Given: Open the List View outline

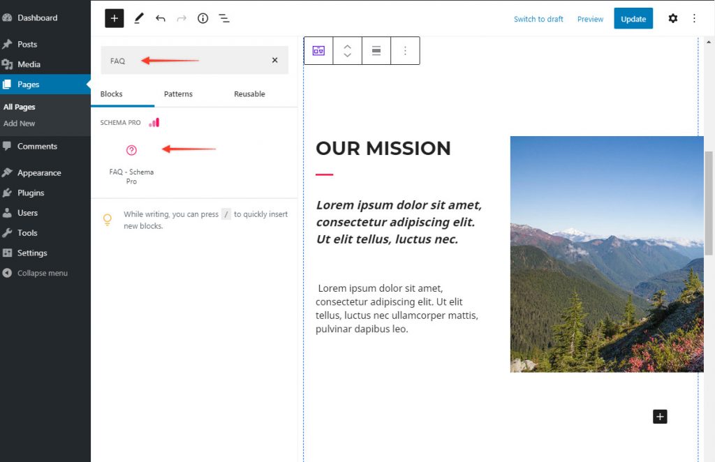Looking at the screenshot, I should [x=224, y=19].
